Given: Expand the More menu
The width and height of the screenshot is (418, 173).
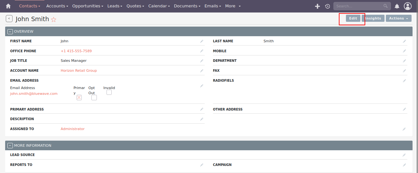Looking at the screenshot, I should click(x=233, y=6).
